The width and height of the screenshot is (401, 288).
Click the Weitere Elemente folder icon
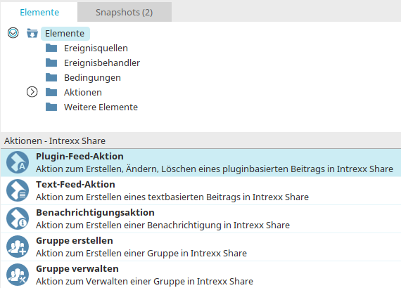(51, 107)
